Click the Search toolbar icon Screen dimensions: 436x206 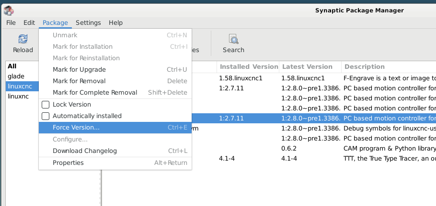point(234,39)
